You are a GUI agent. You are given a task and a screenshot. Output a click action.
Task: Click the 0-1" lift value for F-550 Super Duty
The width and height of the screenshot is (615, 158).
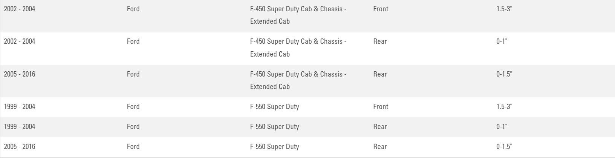pos(502,127)
